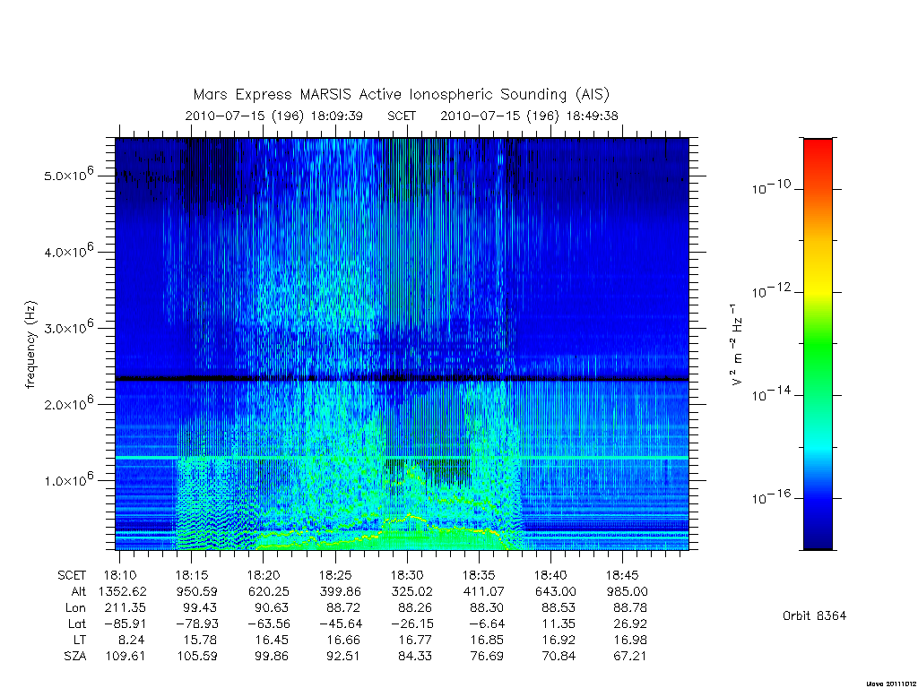Click the 10^-14 colorbar label

point(771,394)
